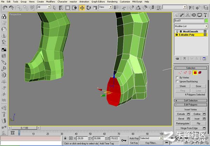This screenshot has width=210, height=146.
Task: Open the Selected key filter dropdown
Action: pos(151,138)
